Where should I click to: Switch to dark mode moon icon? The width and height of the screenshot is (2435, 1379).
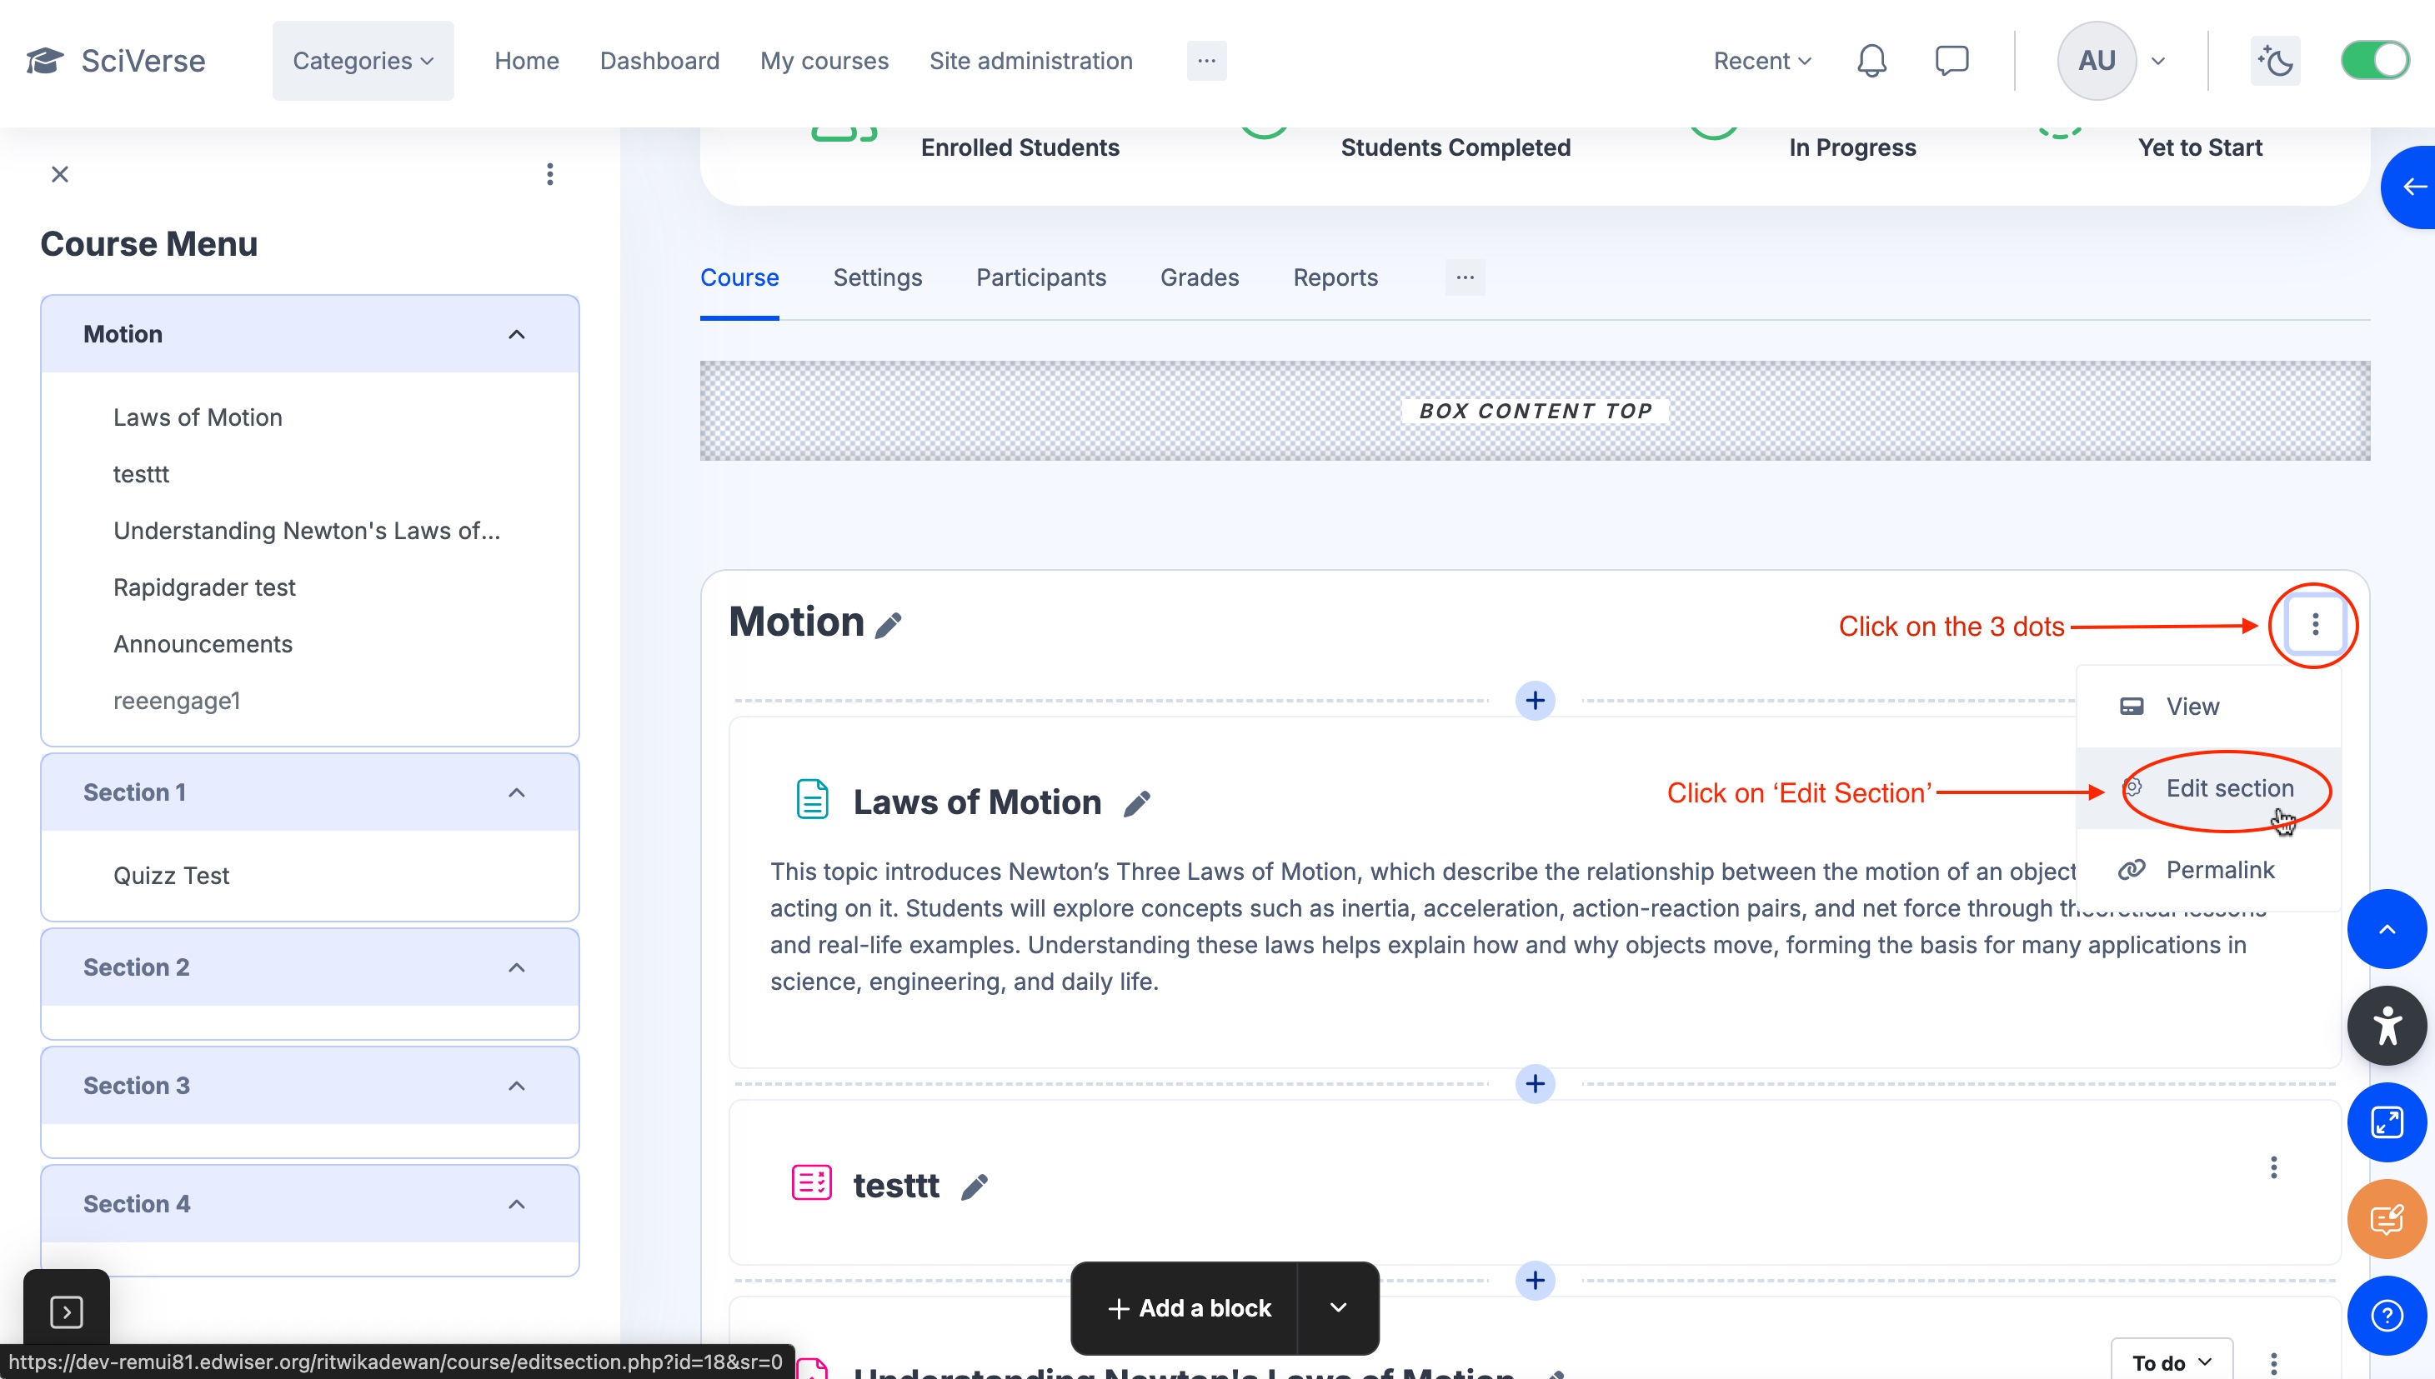point(2275,61)
